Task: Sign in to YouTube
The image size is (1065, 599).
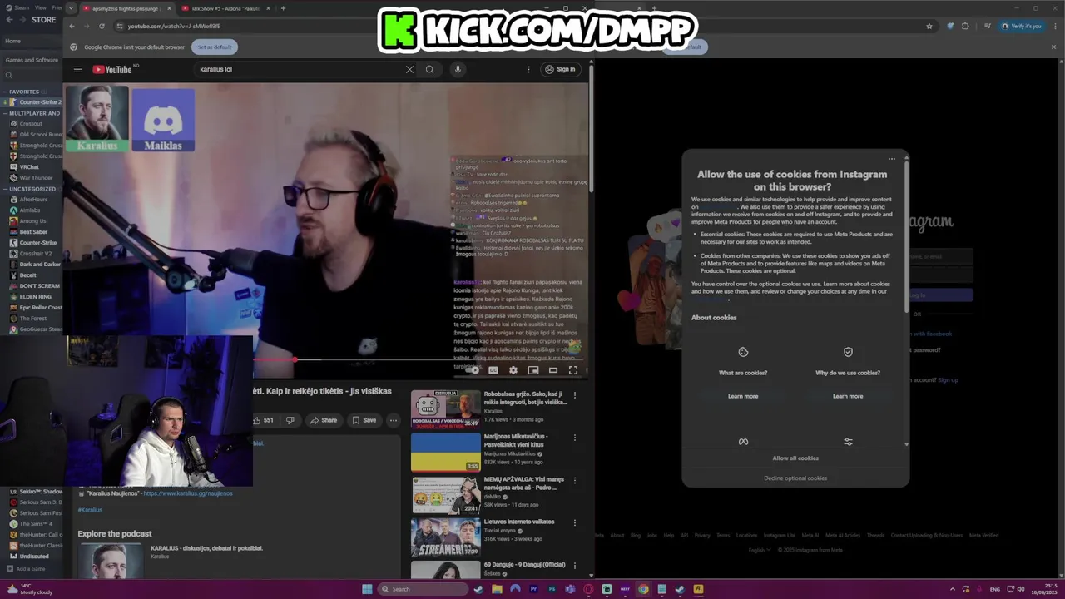Action: pos(560,69)
